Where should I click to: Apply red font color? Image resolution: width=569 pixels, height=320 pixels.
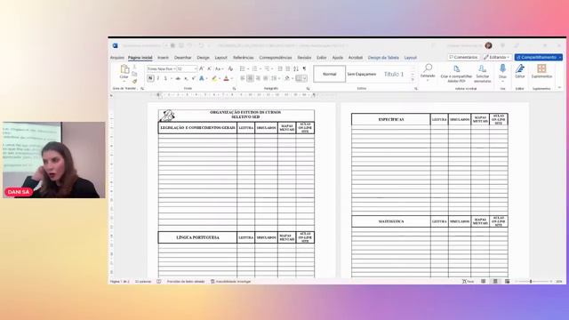point(227,78)
